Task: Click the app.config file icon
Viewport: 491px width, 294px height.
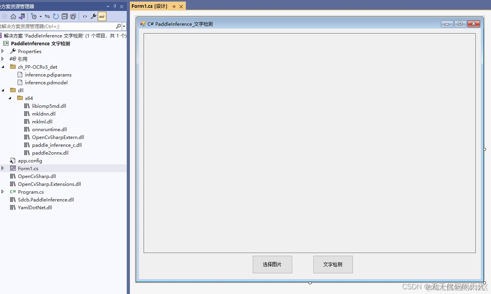Action: 13,160
